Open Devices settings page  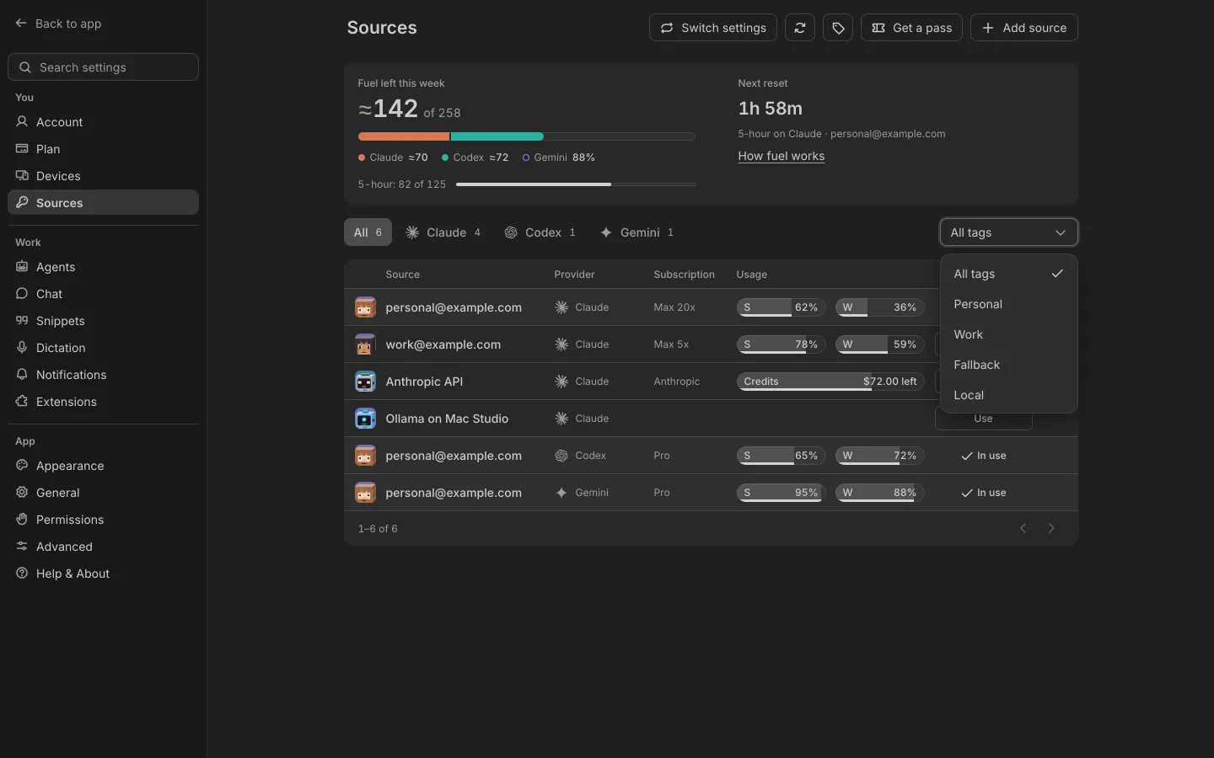(103, 176)
